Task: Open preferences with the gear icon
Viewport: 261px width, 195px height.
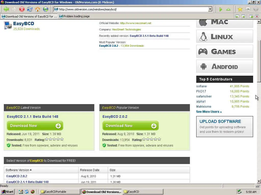Action: [x=256, y=9]
